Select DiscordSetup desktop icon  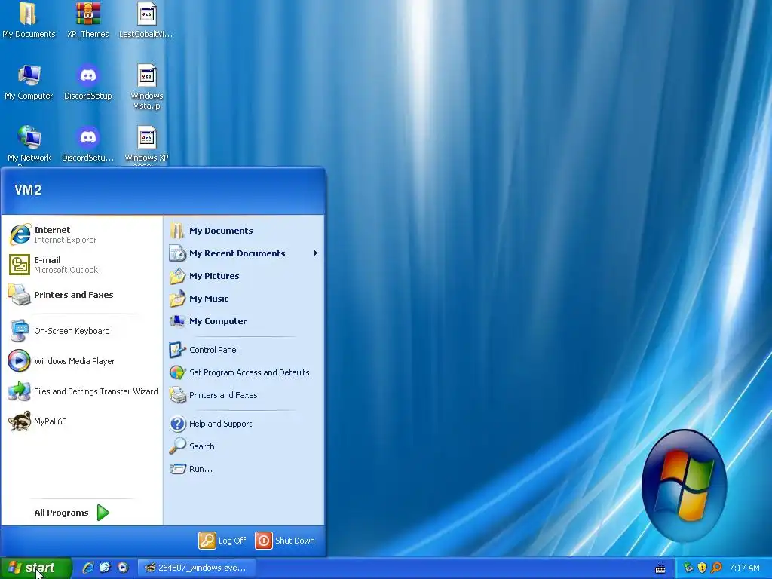pos(88,82)
